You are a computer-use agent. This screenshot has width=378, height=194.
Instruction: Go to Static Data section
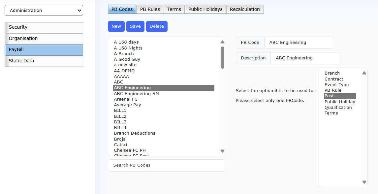(x=44, y=61)
